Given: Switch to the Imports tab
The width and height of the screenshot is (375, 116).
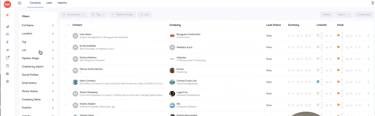Looking at the screenshot, I should click(62, 3).
